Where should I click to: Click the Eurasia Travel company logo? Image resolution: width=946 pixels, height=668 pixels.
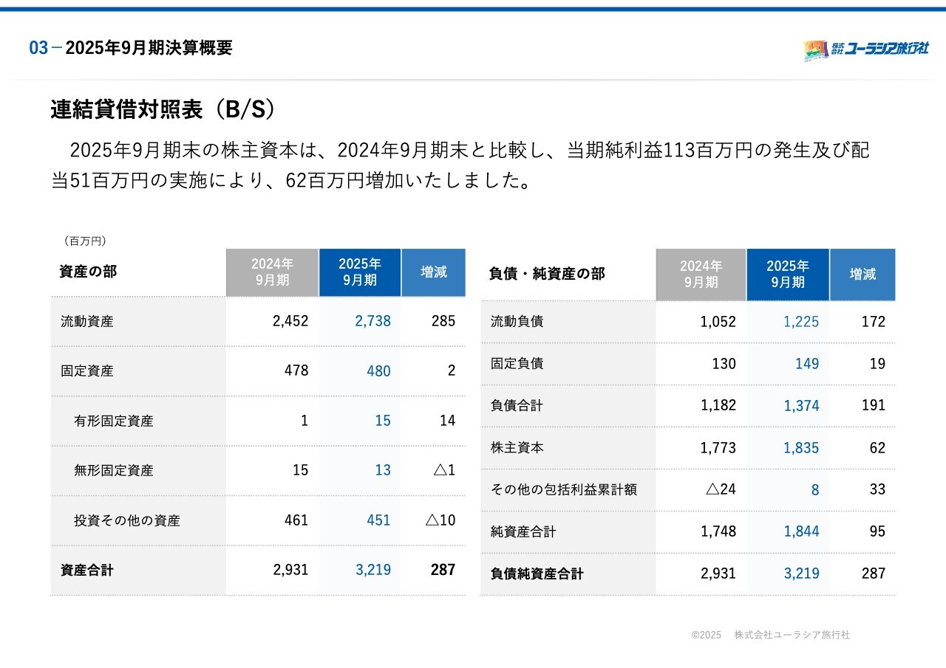(x=865, y=49)
